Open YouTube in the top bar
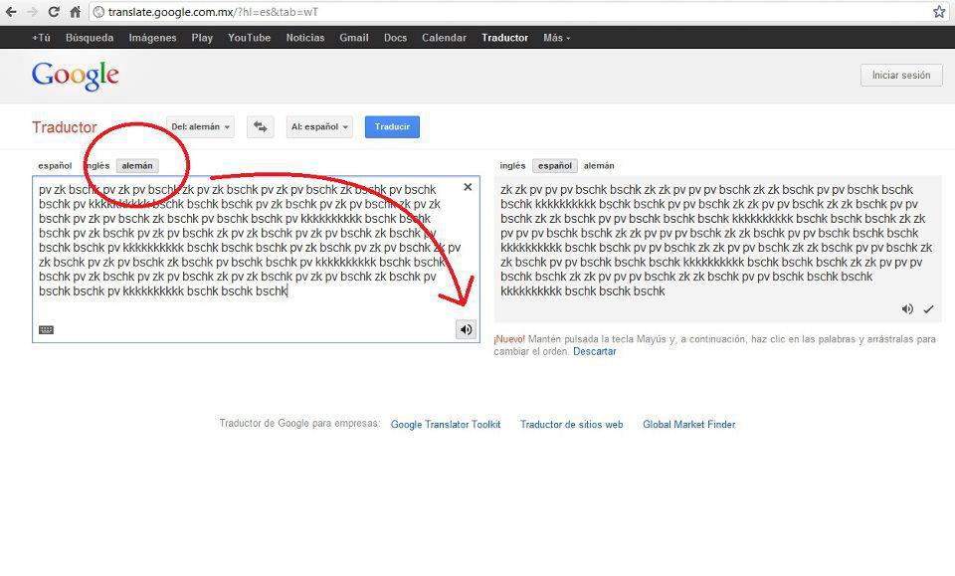 point(249,38)
